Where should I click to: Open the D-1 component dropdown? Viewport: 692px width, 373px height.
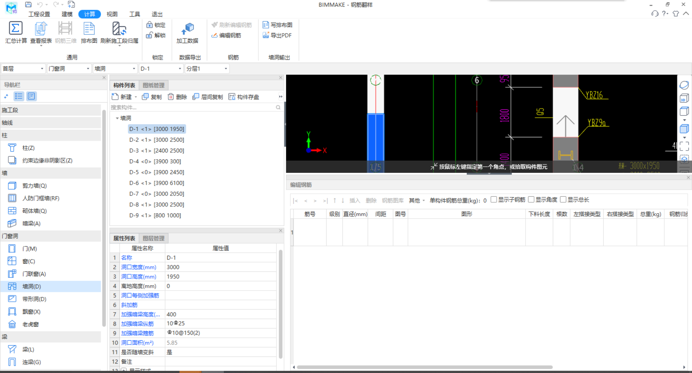161,68
